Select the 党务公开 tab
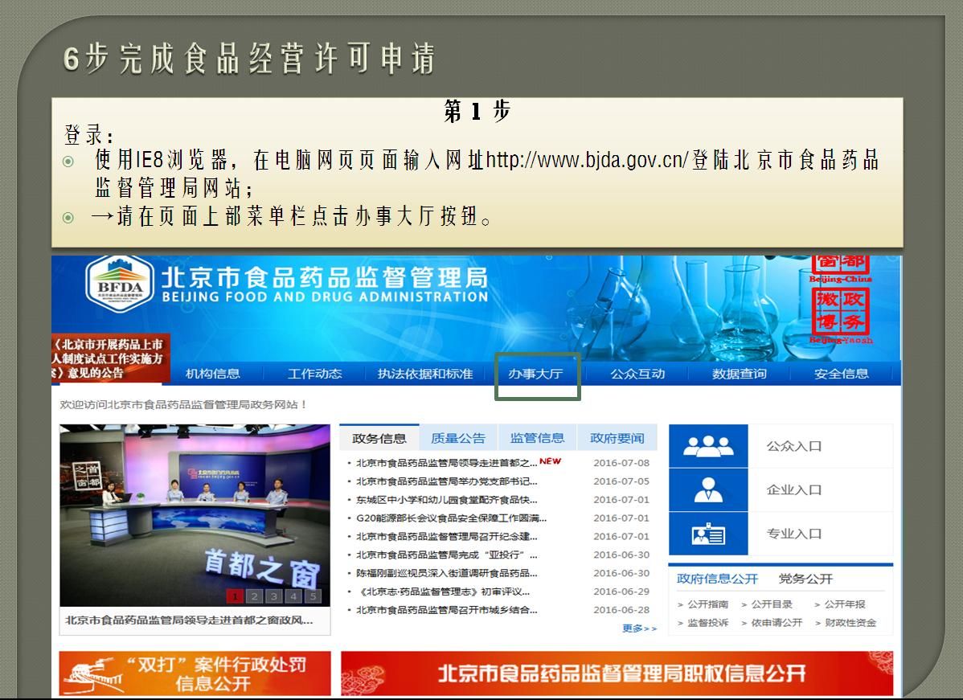This screenshot has height=700, width=963. pyautogui.click(x=805, y=579)
